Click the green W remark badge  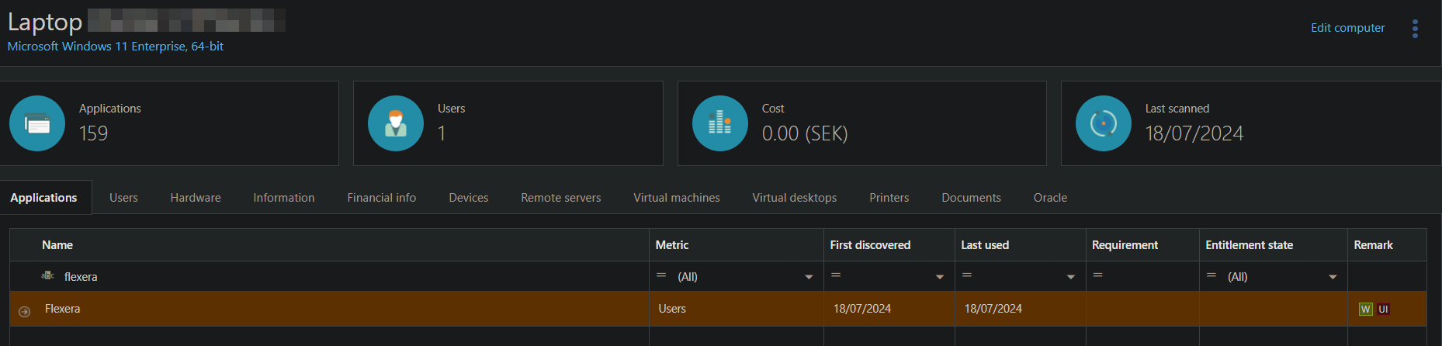1366,309
